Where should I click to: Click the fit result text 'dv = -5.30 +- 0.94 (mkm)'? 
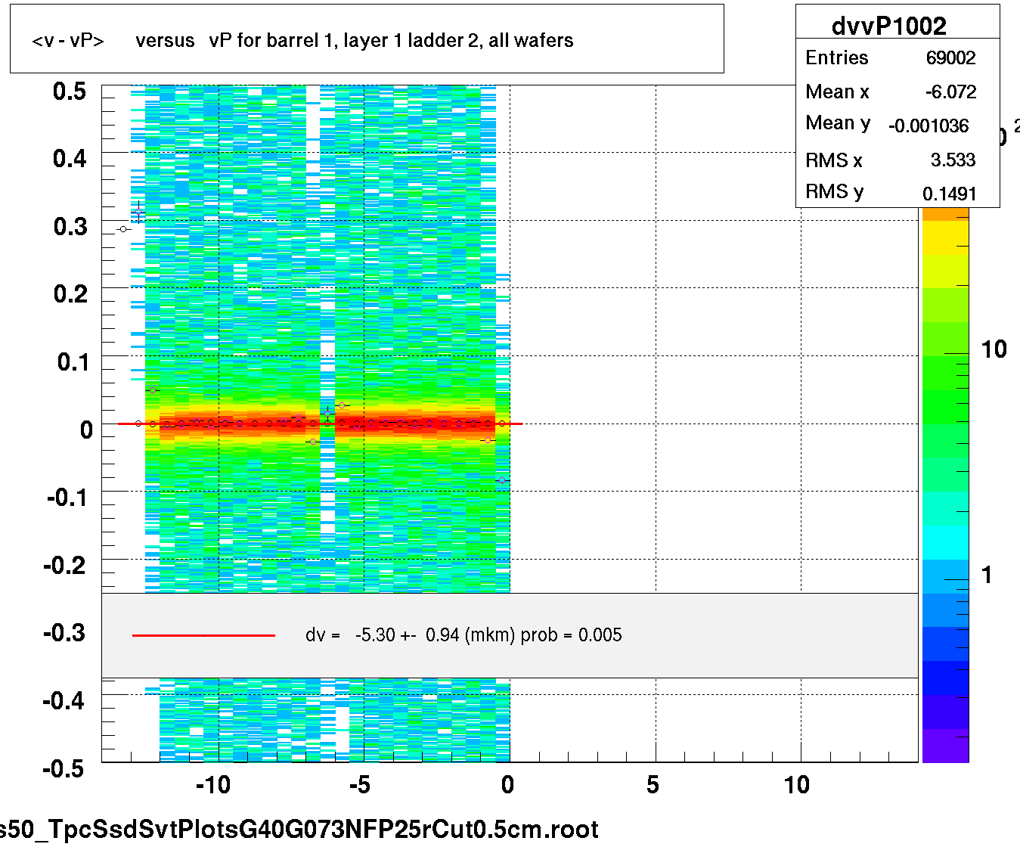[x=463, y=635]
